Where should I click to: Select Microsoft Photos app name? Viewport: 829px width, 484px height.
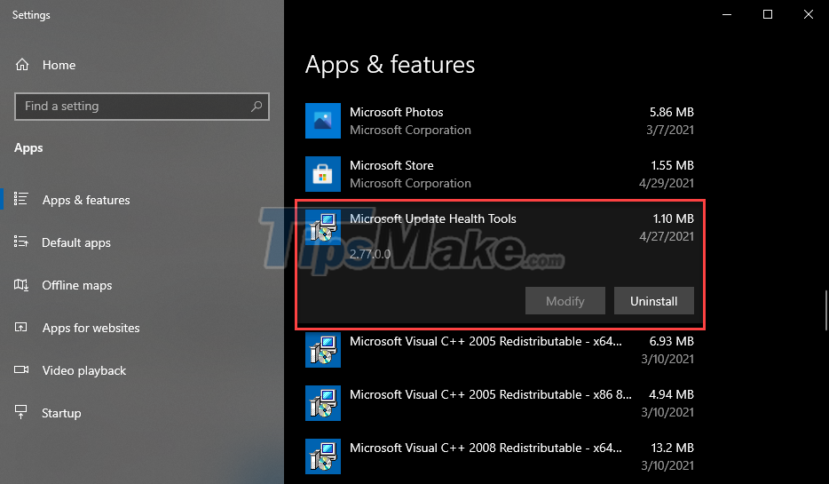(397, 112)
